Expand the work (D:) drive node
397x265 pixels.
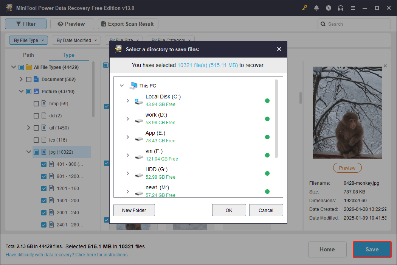(128, 119)
